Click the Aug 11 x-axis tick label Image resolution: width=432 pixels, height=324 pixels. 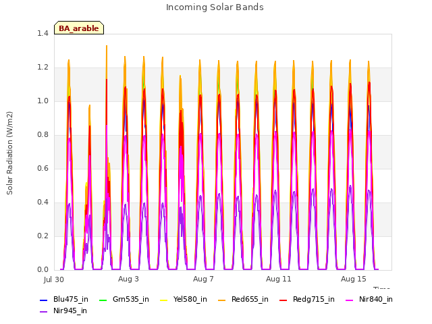tap(279, 279)
